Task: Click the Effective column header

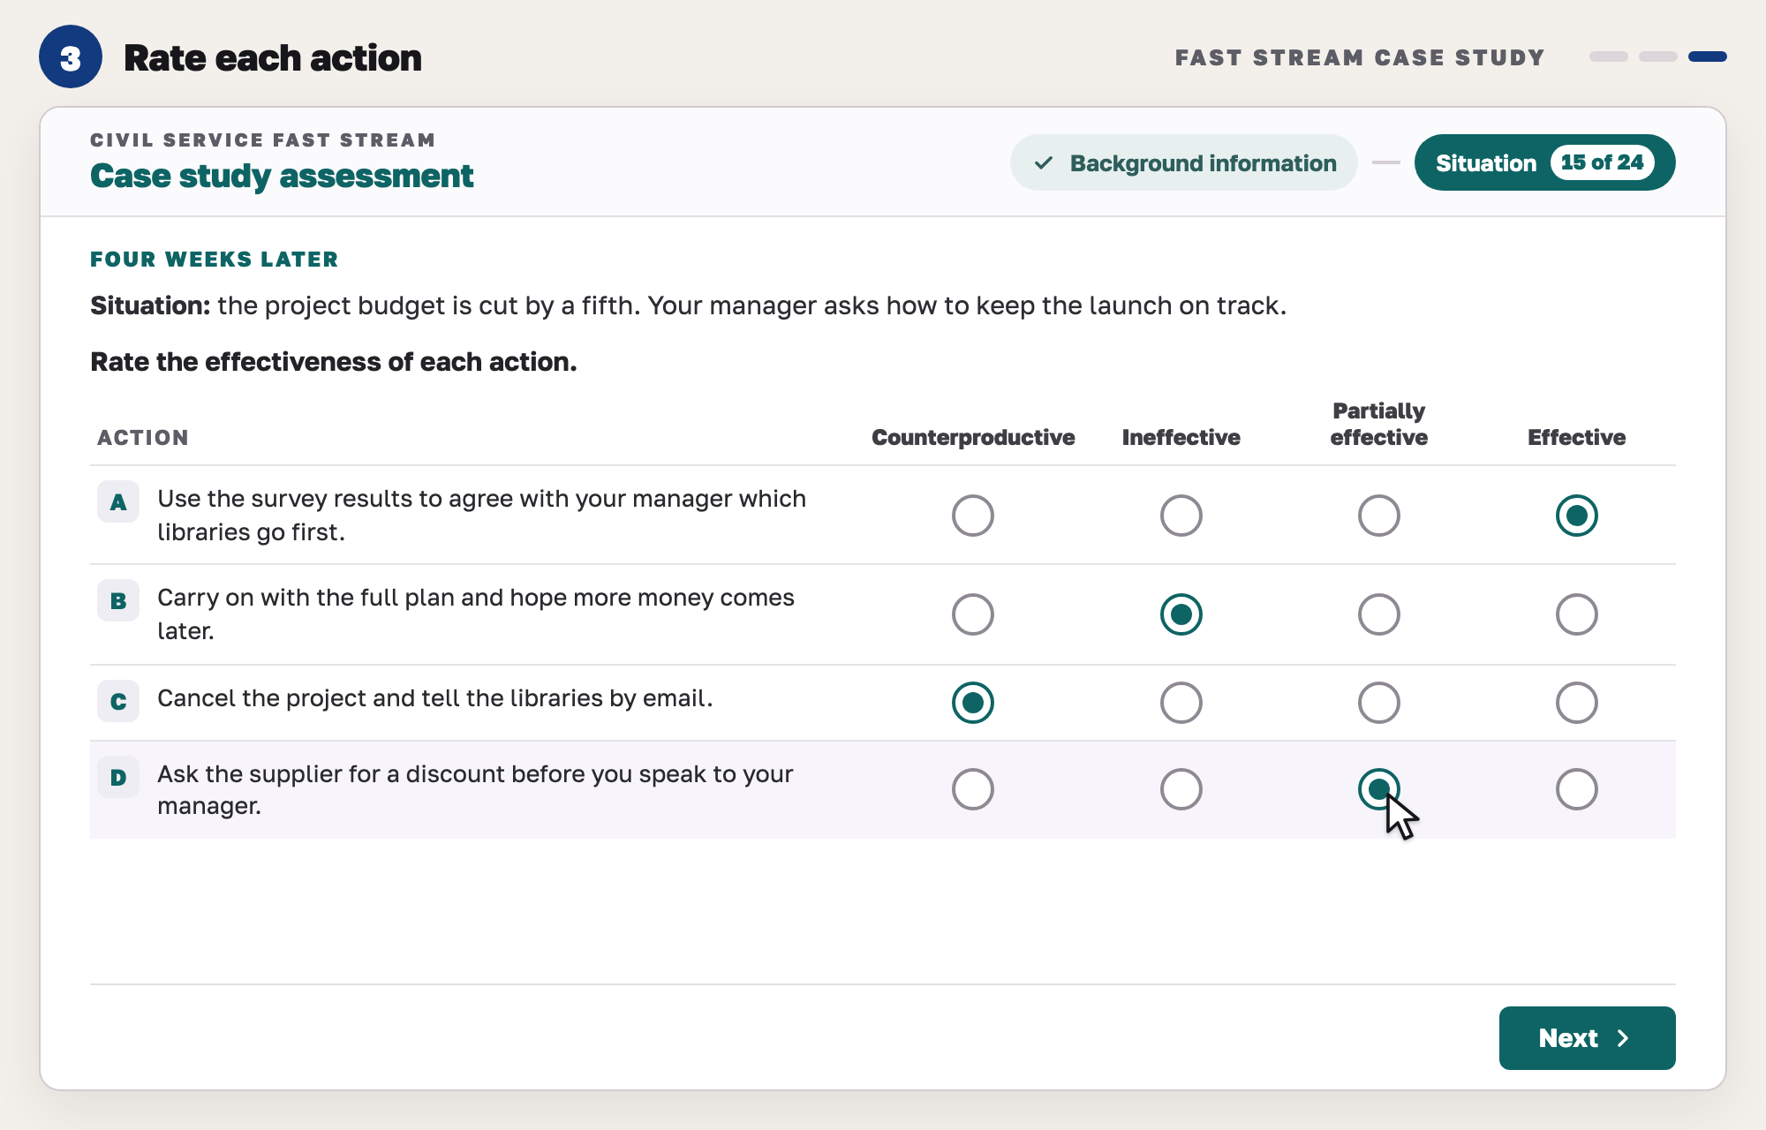Action: coord(1577,438)
